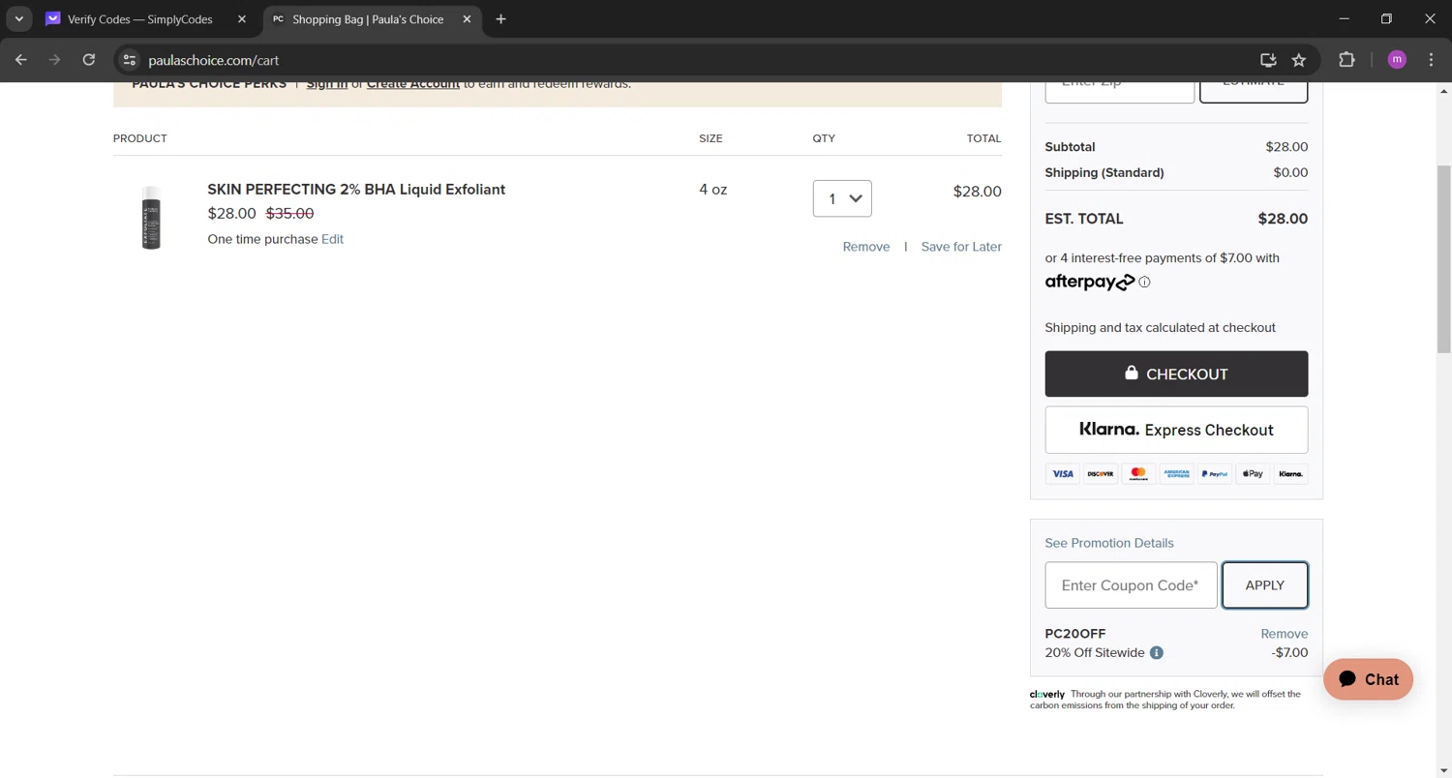
Task: Click the page vertical scrollbar
Action: [1443, 258]
